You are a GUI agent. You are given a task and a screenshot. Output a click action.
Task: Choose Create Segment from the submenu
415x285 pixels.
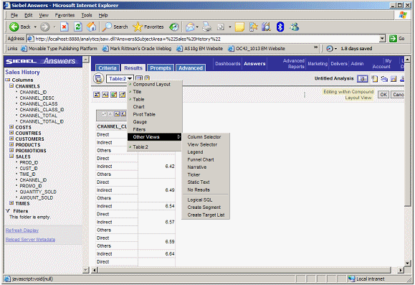[x=204, y=207]
